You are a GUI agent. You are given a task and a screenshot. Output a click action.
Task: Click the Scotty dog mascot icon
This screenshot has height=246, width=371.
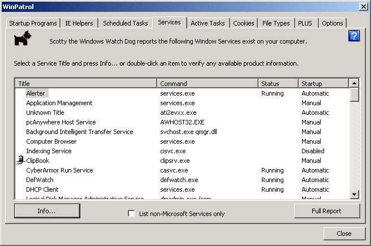23,38
